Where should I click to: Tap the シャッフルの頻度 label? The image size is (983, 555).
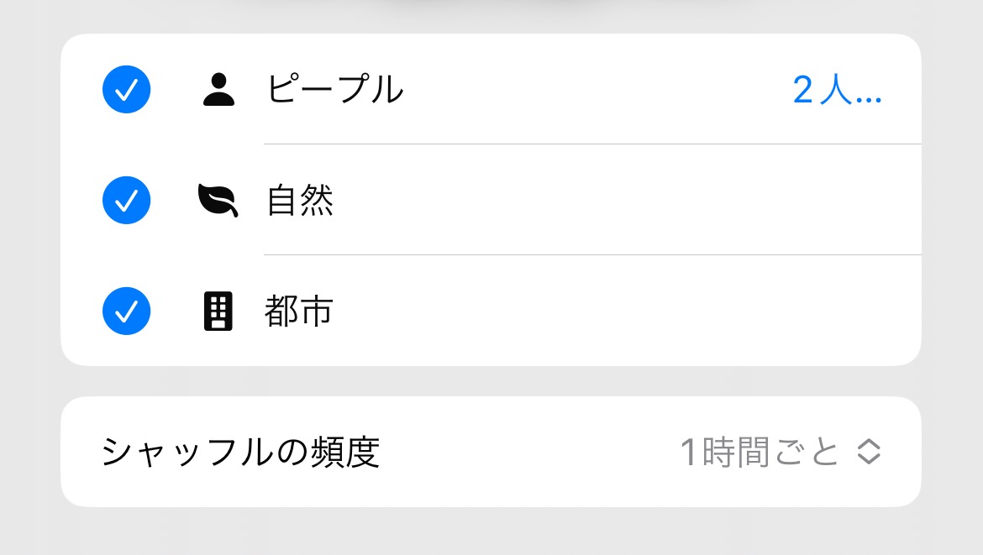pos(240,453)
